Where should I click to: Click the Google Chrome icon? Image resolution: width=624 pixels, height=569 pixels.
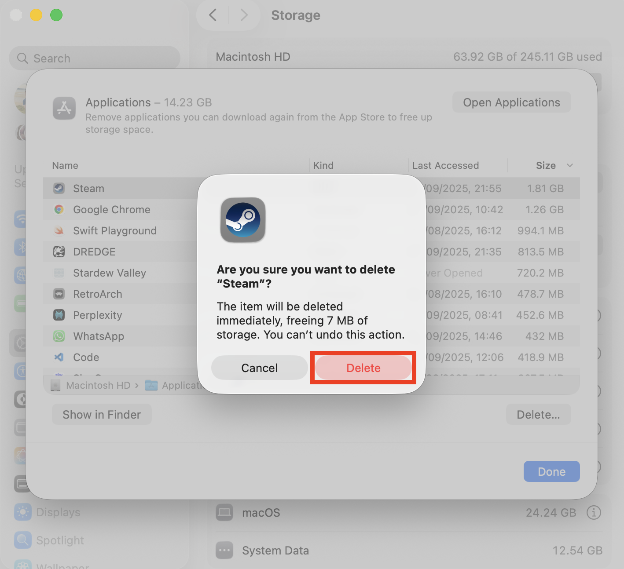pos(59,209)
